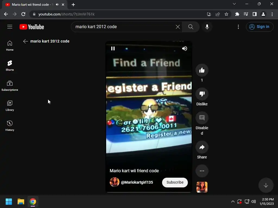Open History in the sidebar
The width and height of the screenshot is (278, 208).
click(x=10, y=126)
